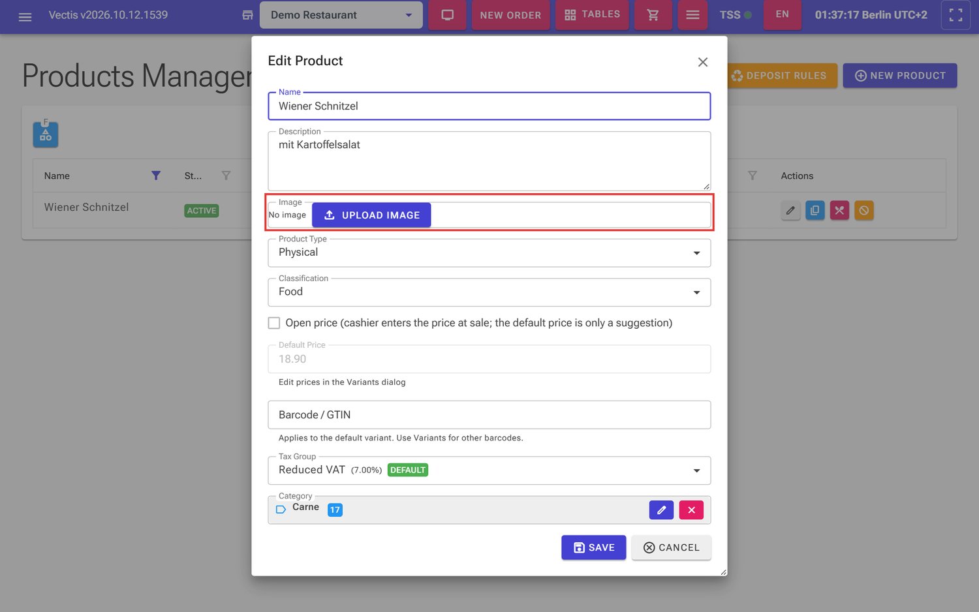
Task: Start a NEW ORDER
Action: (x=510, y=15)
